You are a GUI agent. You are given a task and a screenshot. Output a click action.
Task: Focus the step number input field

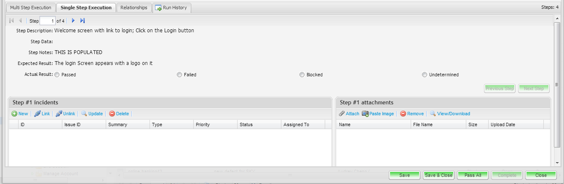47,21
